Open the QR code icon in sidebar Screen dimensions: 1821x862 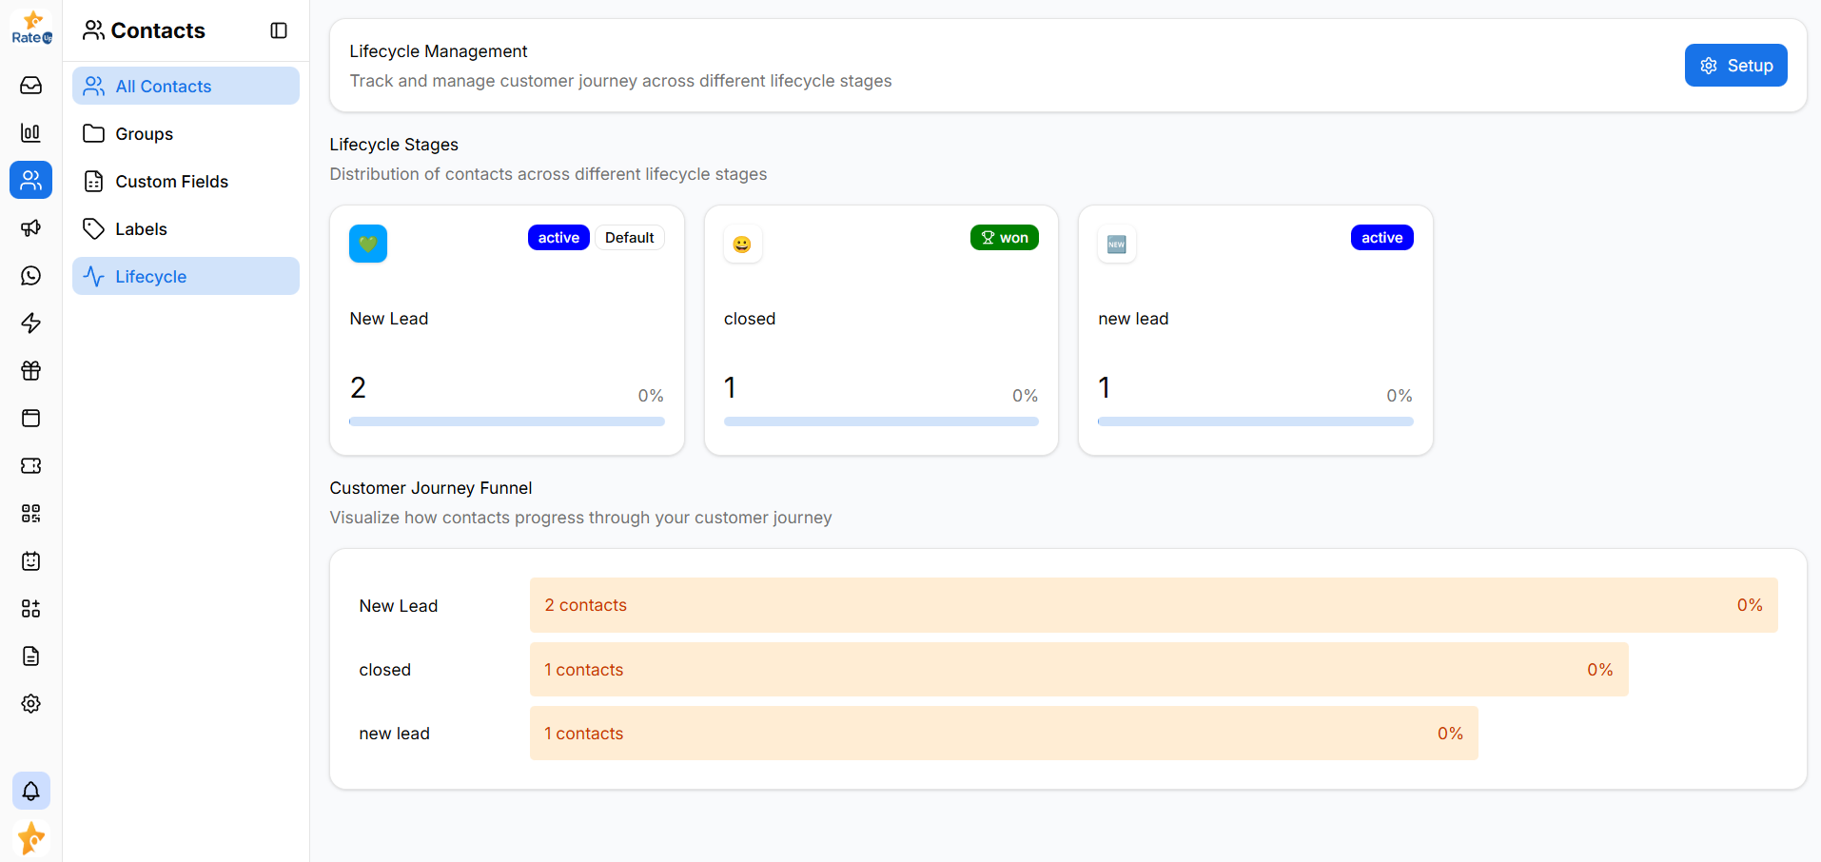(x=31, y=513)
